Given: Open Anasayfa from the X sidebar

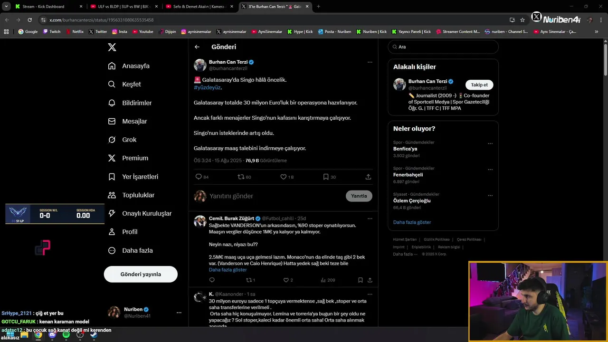Looking at the screenshot, I should coord(129,66).
